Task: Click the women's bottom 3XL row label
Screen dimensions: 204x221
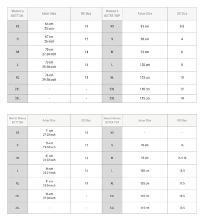Action: (18, 98)
